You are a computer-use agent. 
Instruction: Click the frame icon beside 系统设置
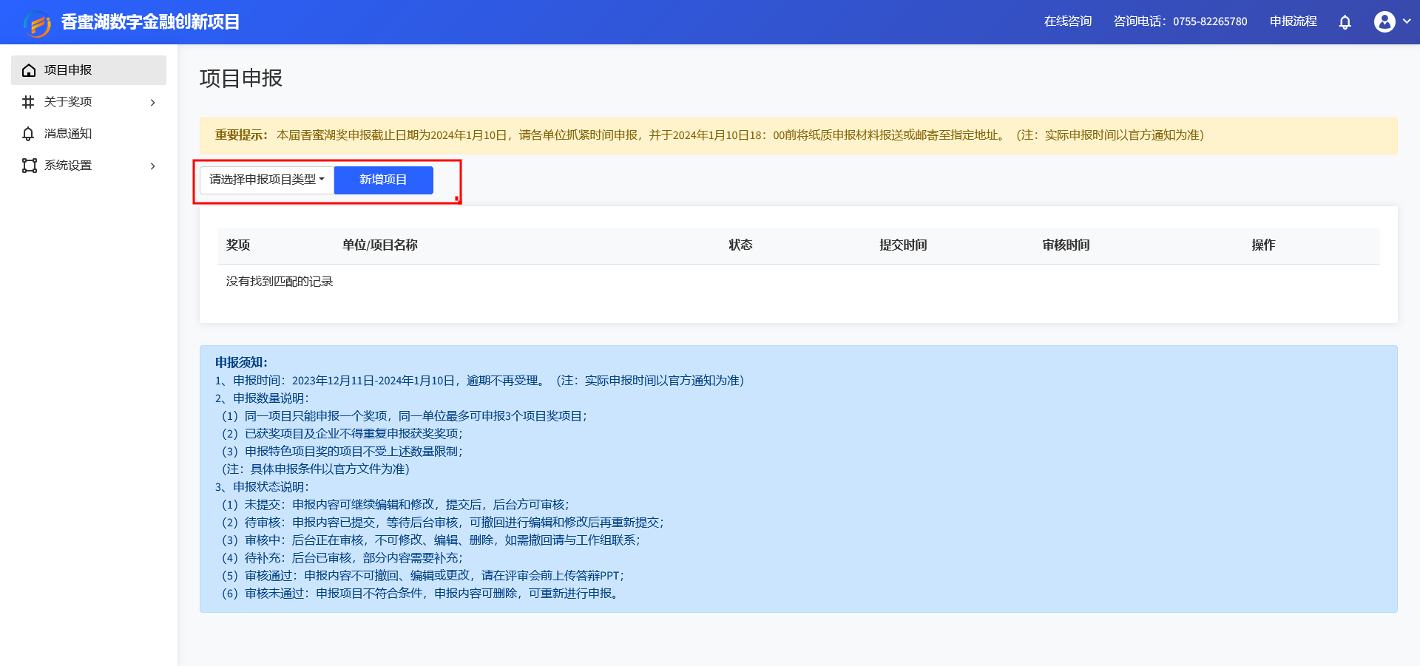[29, 166]
